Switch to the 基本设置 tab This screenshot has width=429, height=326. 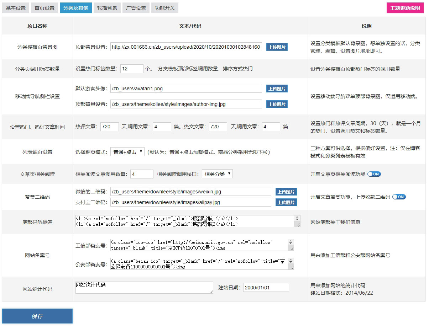(x=16, y=8)
